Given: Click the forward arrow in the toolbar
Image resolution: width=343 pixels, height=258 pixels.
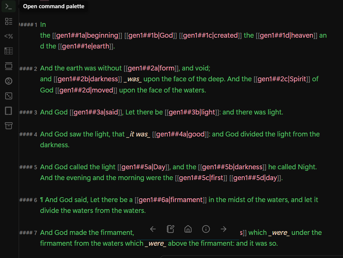Looking at the screenshot, I should click(223, 229).
